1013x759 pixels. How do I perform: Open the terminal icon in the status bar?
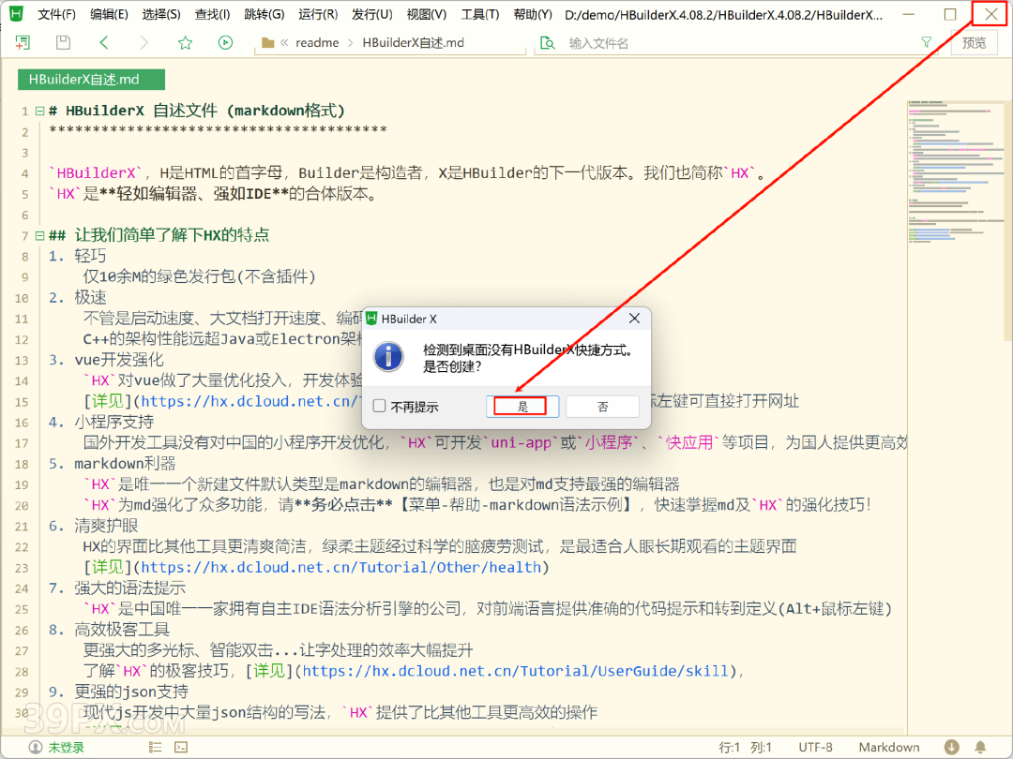(181, 747)
